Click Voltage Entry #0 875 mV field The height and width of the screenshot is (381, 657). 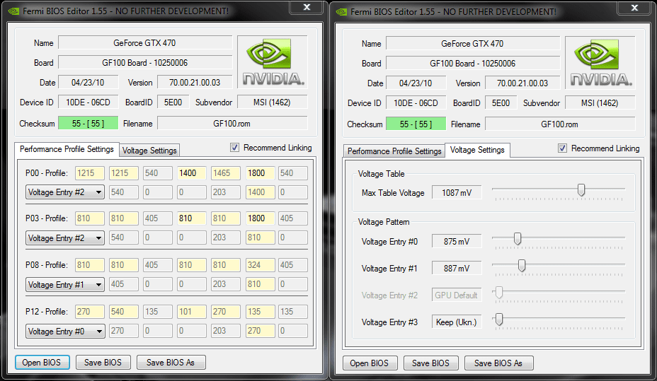(457, 242)
